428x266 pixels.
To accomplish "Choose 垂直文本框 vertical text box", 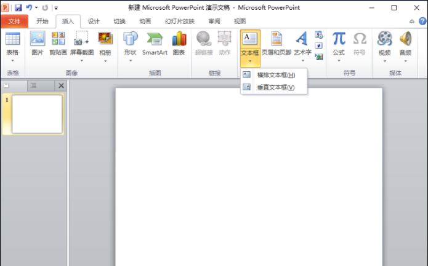I will (x=275, y=87).
